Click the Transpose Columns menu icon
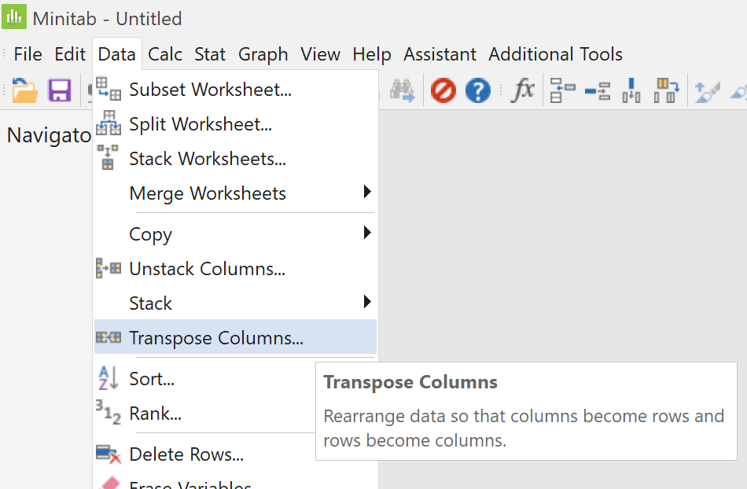747x489 pixels. point(109,337)
